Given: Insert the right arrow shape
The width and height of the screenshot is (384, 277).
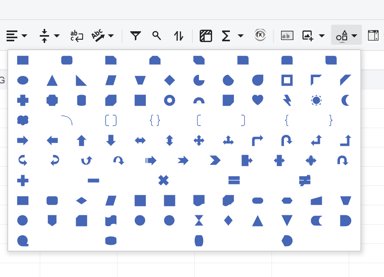Looking at the screenshot, I should pos(23,140).
